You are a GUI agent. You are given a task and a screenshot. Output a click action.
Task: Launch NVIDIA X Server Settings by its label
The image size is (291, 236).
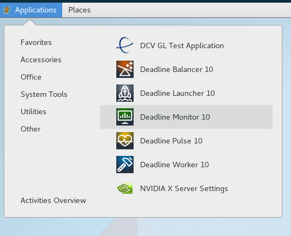184,188
